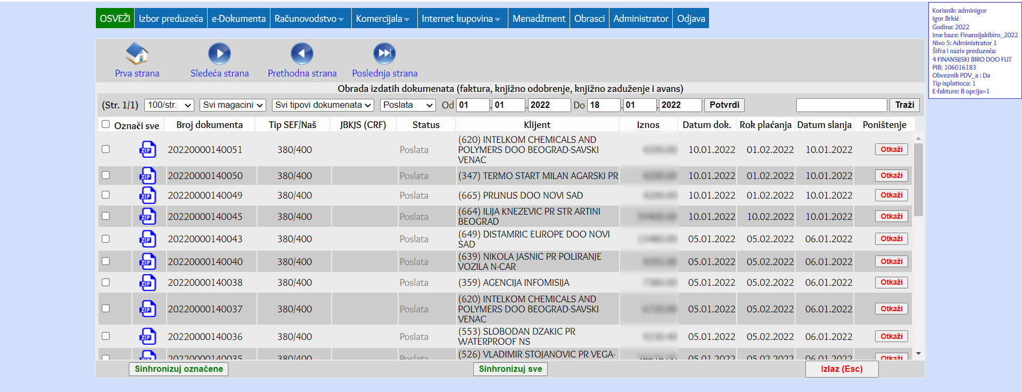
Task: Click the Potvrdi button
Action: pos(724,105)
